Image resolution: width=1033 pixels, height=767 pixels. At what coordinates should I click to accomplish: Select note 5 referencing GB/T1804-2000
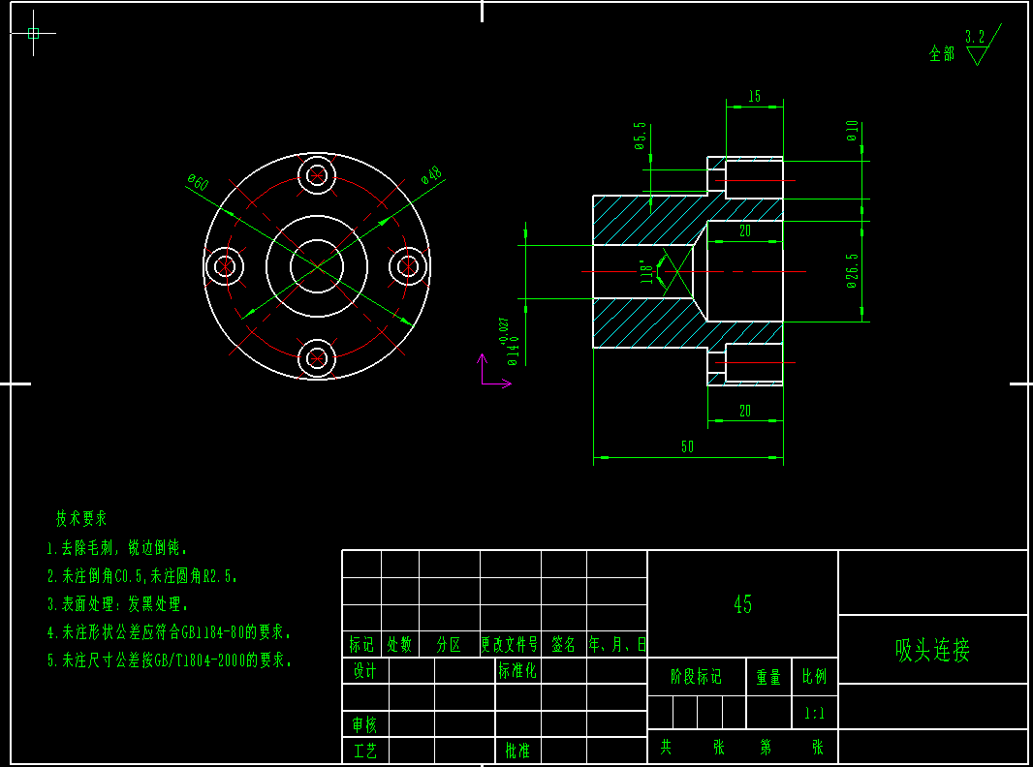pyautogui.click(x=169, y=660)
